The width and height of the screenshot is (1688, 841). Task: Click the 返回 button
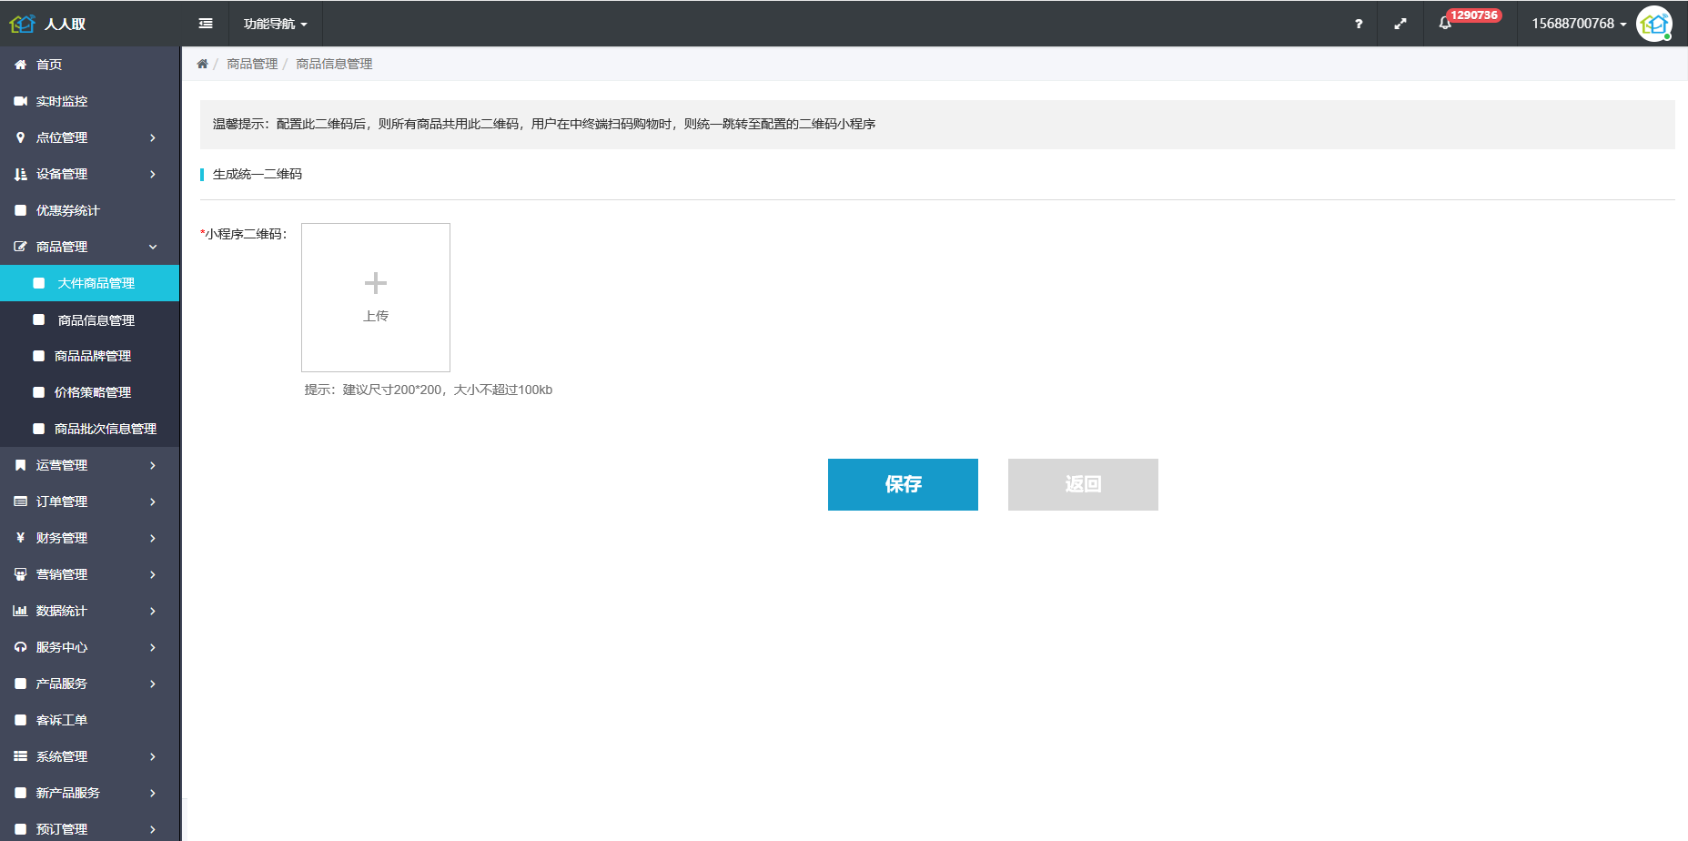tap(1083, 484)
